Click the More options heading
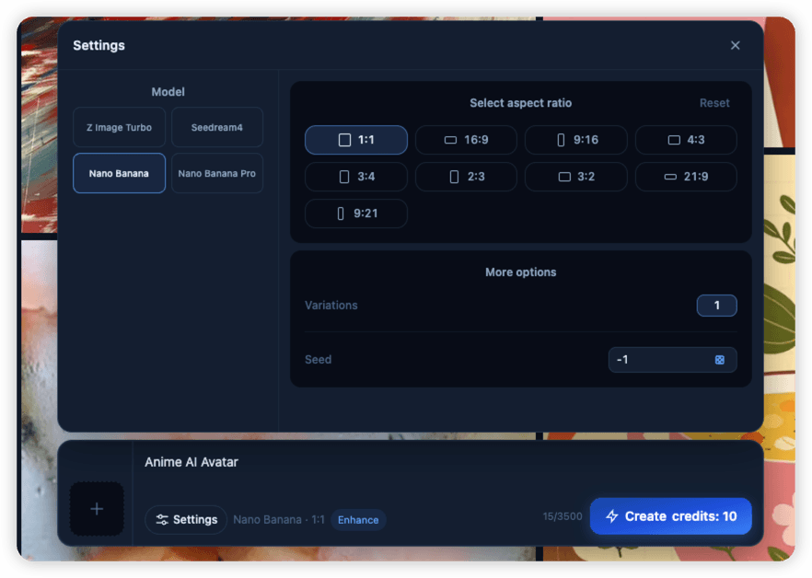This screenshot has height=578, width=812. click(520, 272)
